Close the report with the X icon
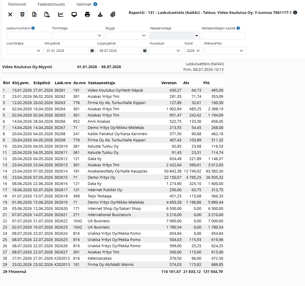The width and height of the screenshot is (305, 286). (x=10, y=15)
